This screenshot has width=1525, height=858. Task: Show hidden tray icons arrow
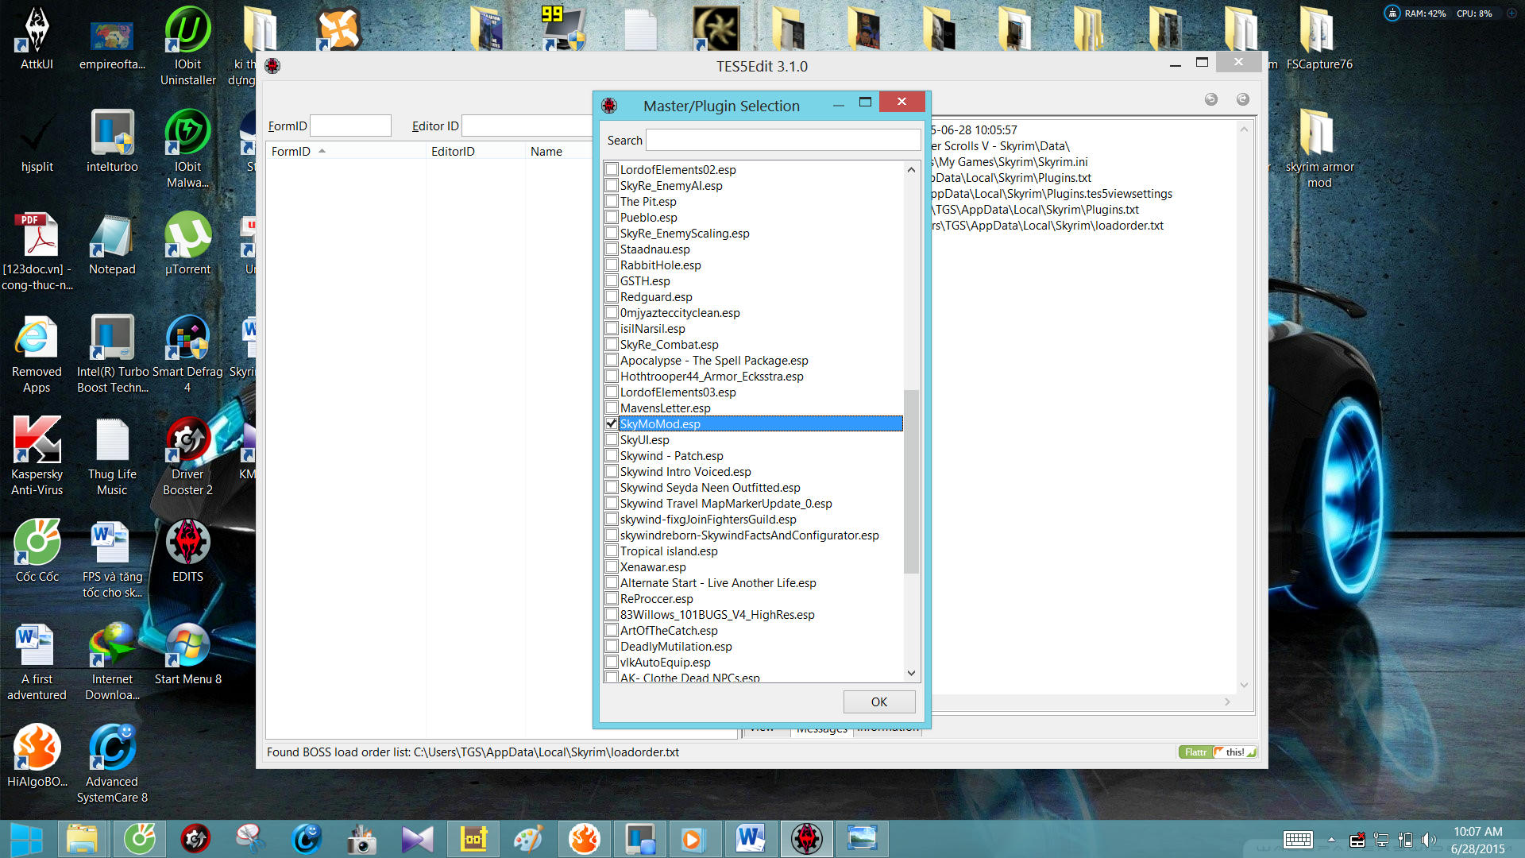click(x=1331, y=840)
